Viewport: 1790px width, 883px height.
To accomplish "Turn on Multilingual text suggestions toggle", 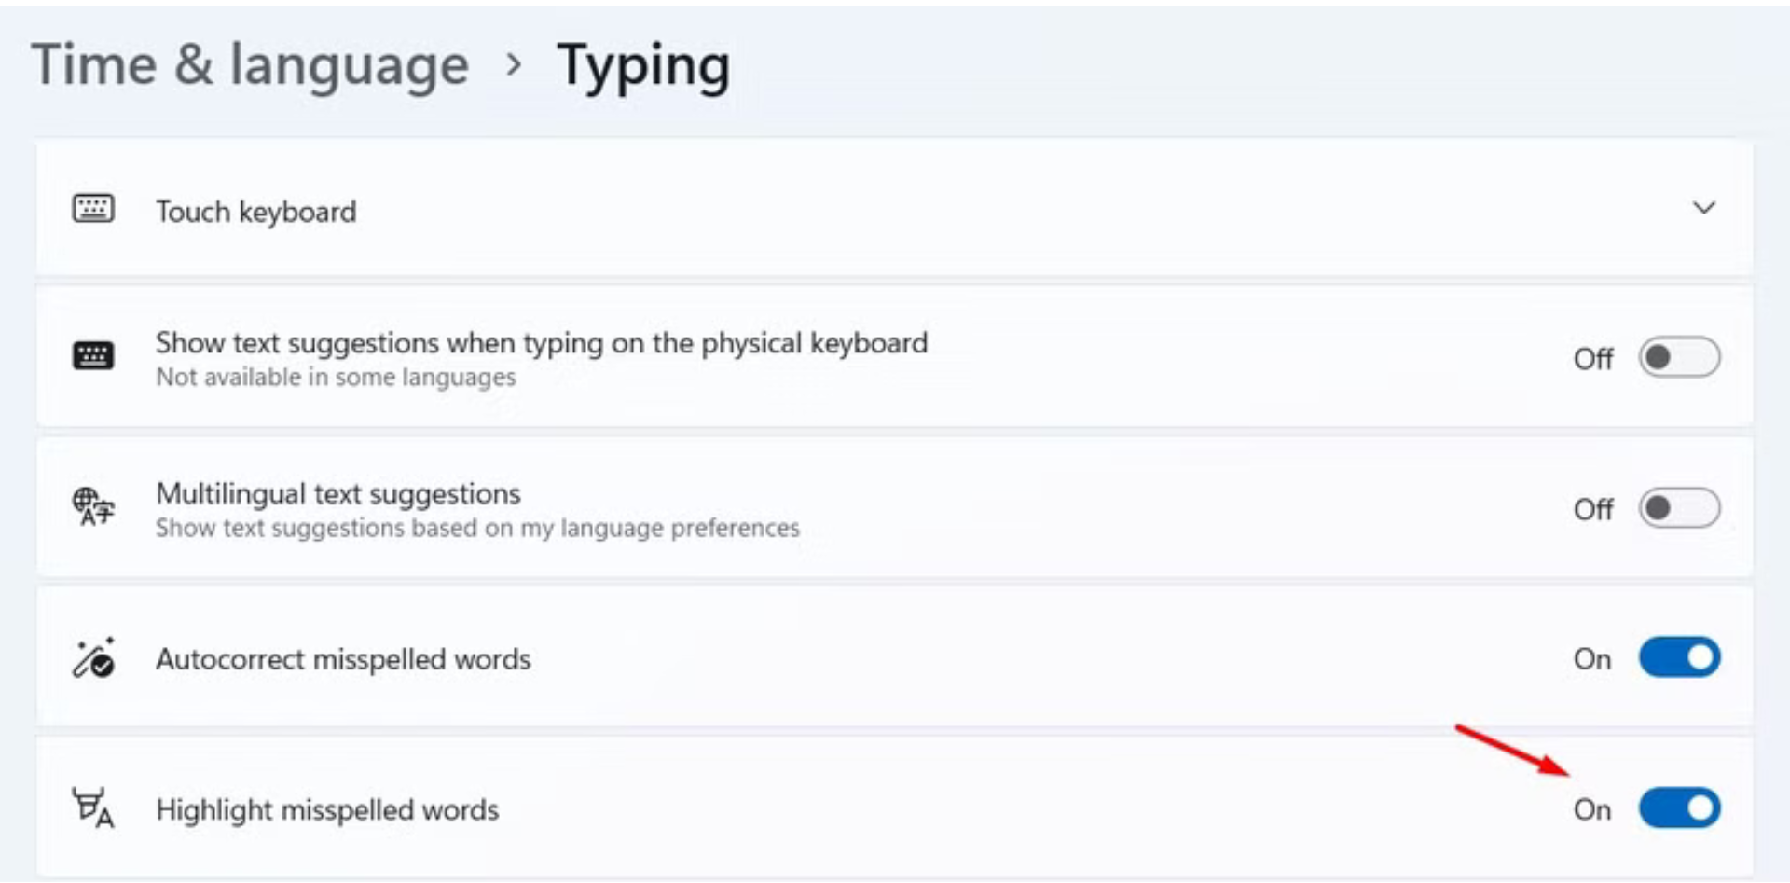I will click(1679, 509).
